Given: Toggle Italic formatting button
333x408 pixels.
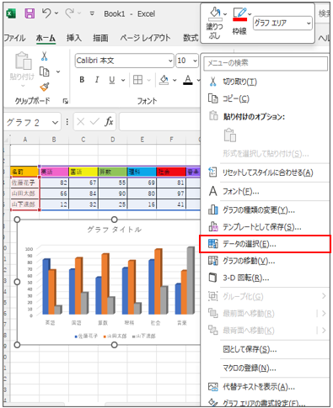Looking at the screenshot, I should (97, 80).
